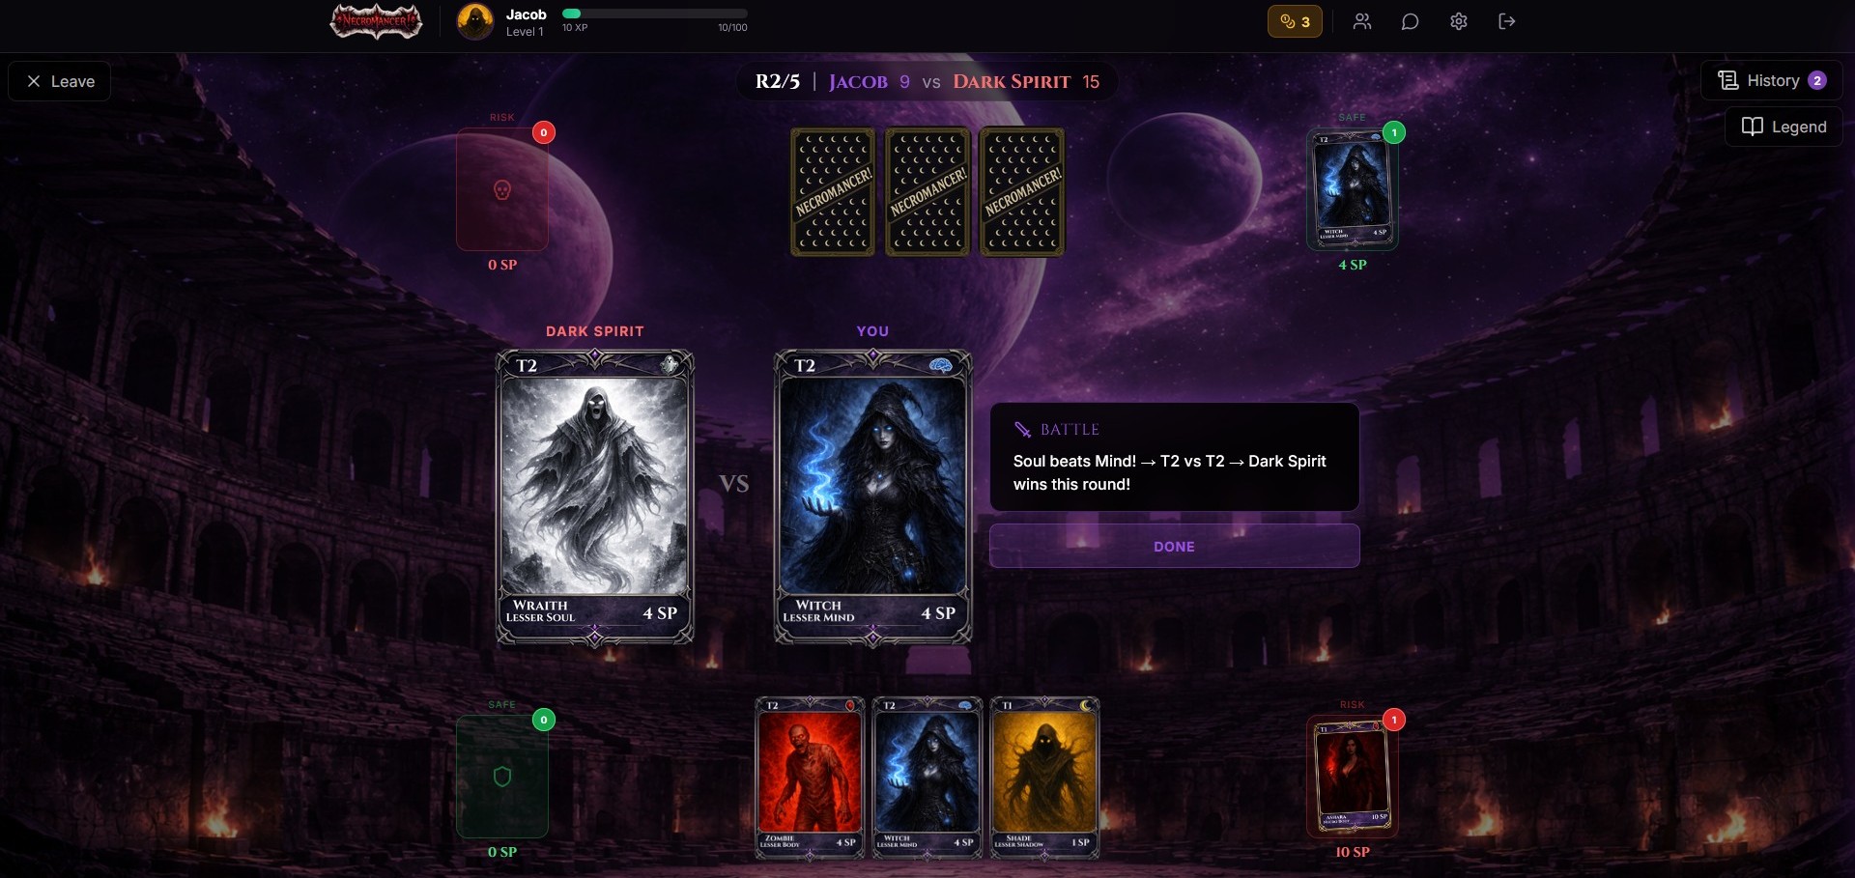Click Jacob's profile avatar
Viewport: 1855px width, 878px height.
(475, 21)
